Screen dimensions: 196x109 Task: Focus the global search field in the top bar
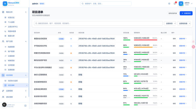click(106, 4)
